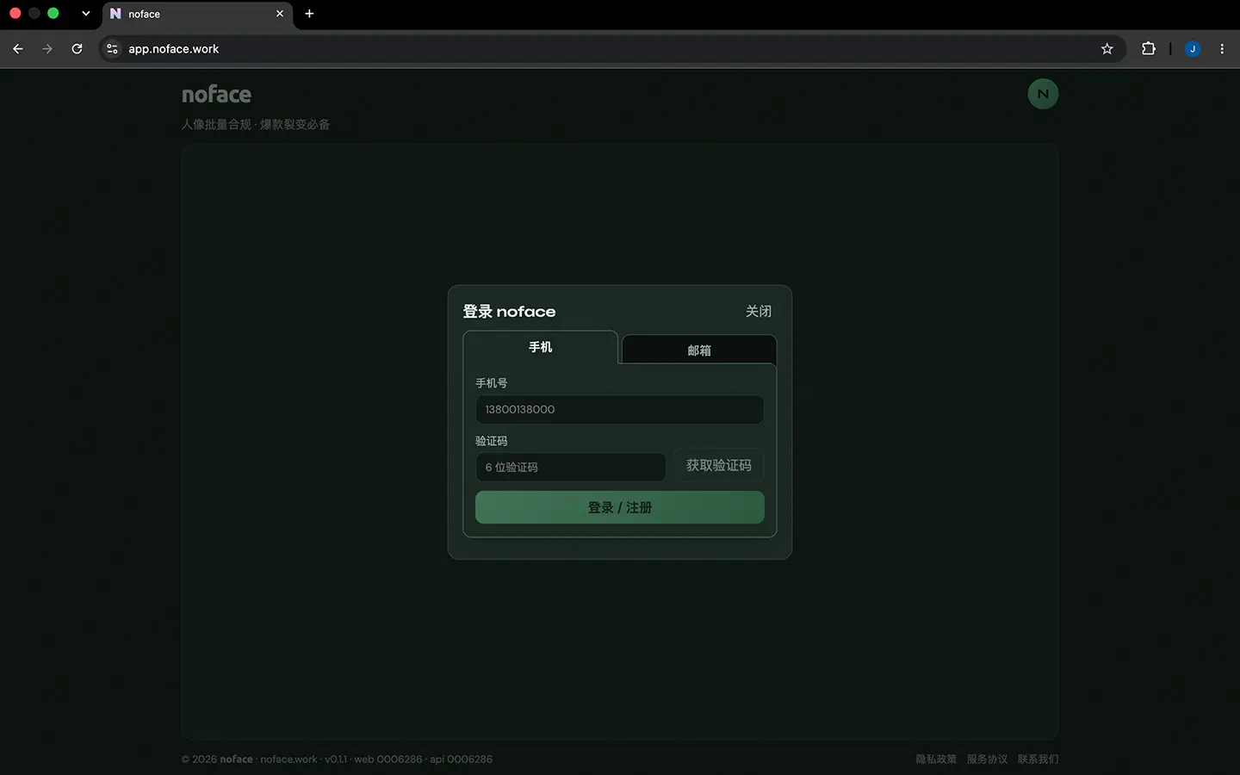Open the Chrome profile avatar J
Image resolution: width=1240 pixels, height=775 pixels.
click(x=1193, y=49)
